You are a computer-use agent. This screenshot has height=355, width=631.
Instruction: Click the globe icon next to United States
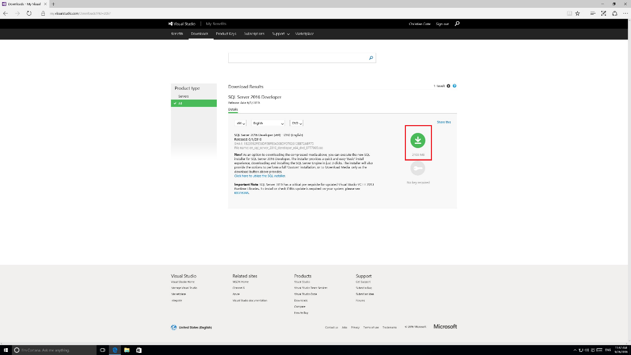174,327
